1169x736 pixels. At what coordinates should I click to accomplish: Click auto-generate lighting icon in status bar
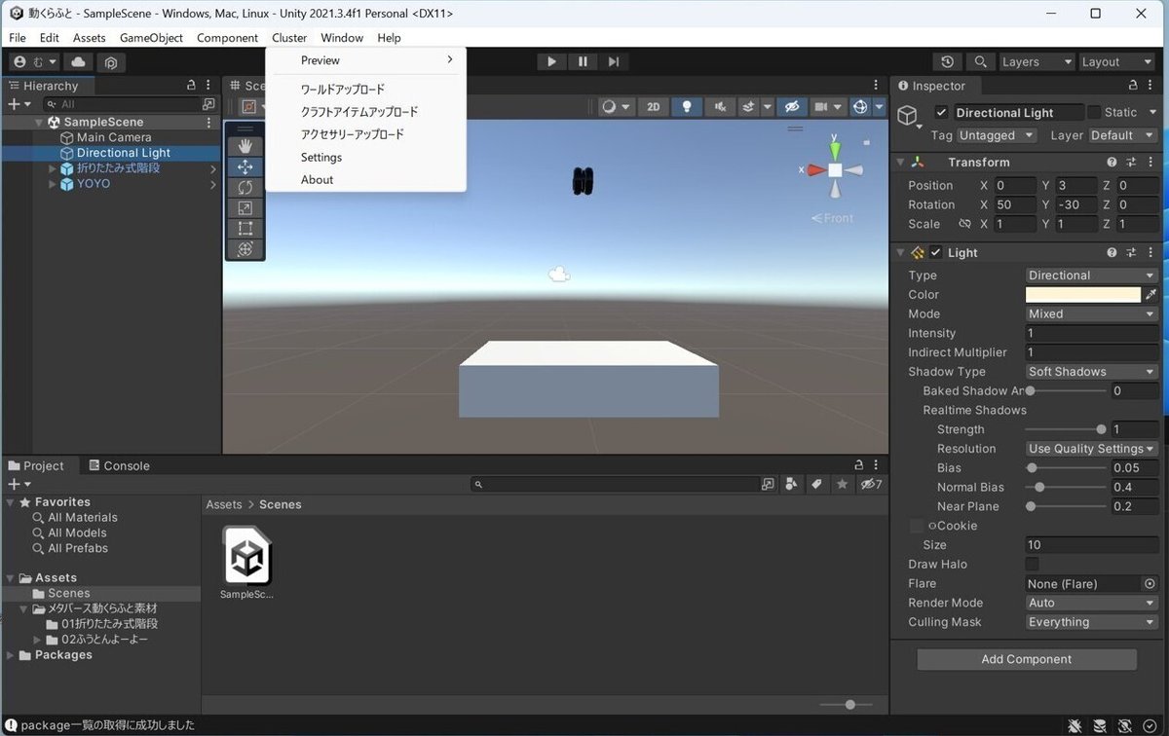(1125, 725)
